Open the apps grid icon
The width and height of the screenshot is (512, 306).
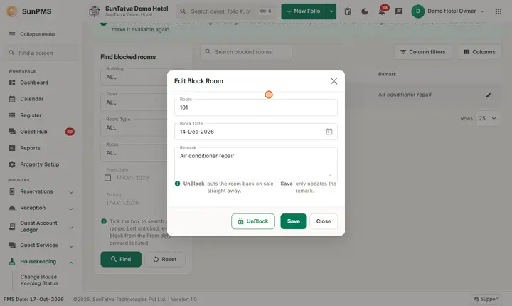tap(498, 11)
